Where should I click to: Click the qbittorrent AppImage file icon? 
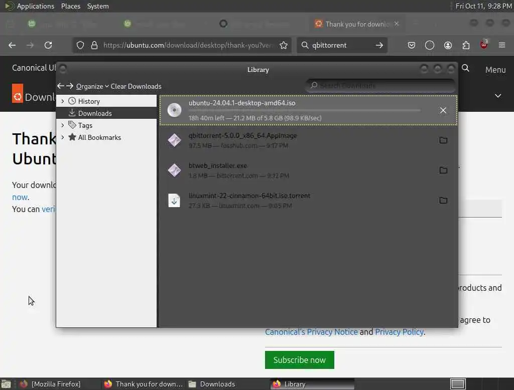point(174,140)
